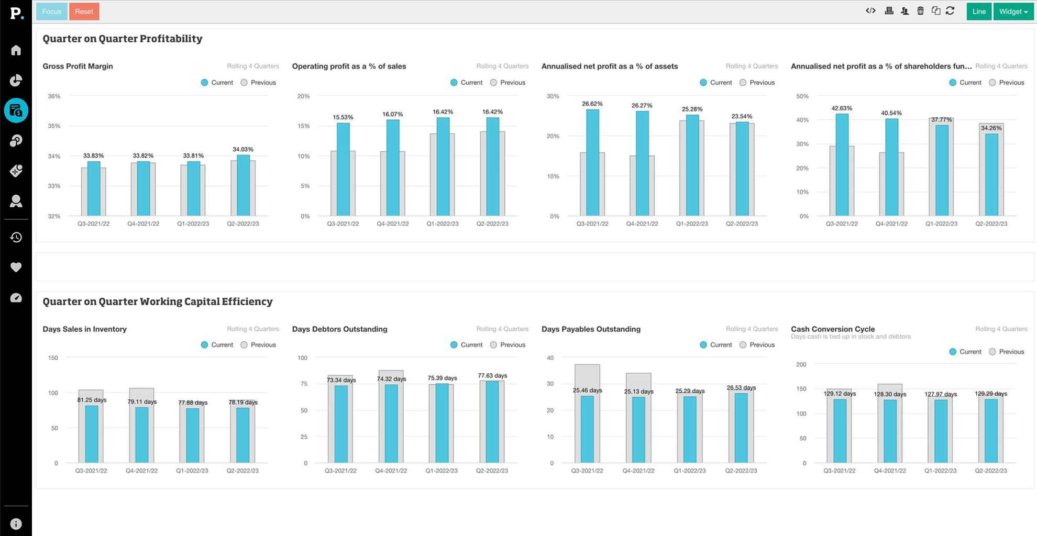Click the duplicate copy icon

point(935,11)
